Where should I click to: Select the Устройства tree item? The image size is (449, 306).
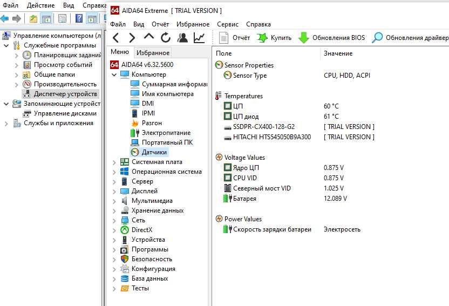coord(148,240)
